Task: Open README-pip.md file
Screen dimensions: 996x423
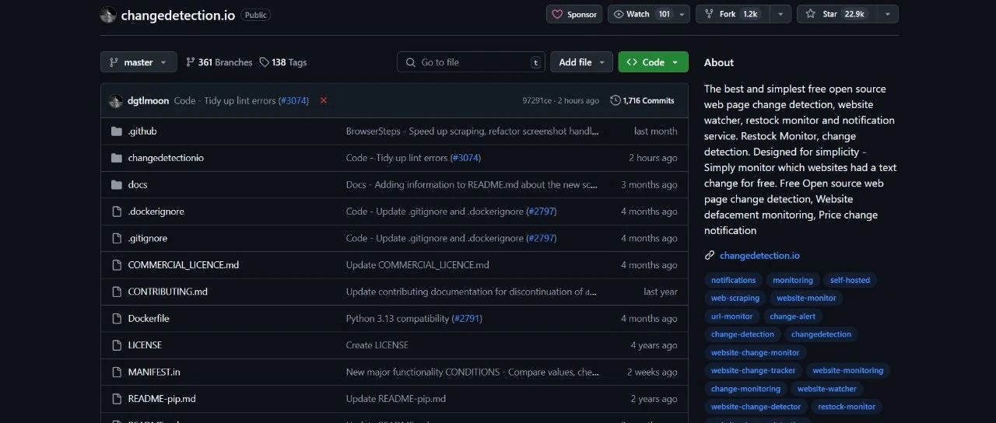Action: [162, 399]
